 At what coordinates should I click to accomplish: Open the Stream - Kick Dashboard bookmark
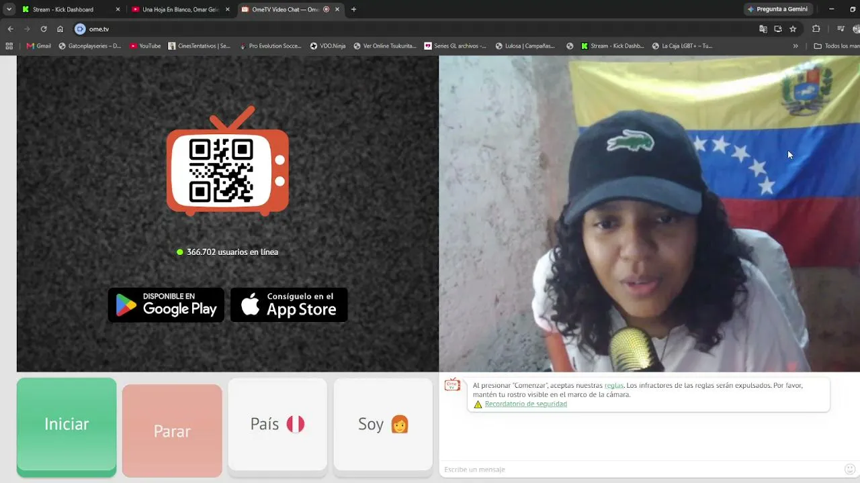(613, 46)
